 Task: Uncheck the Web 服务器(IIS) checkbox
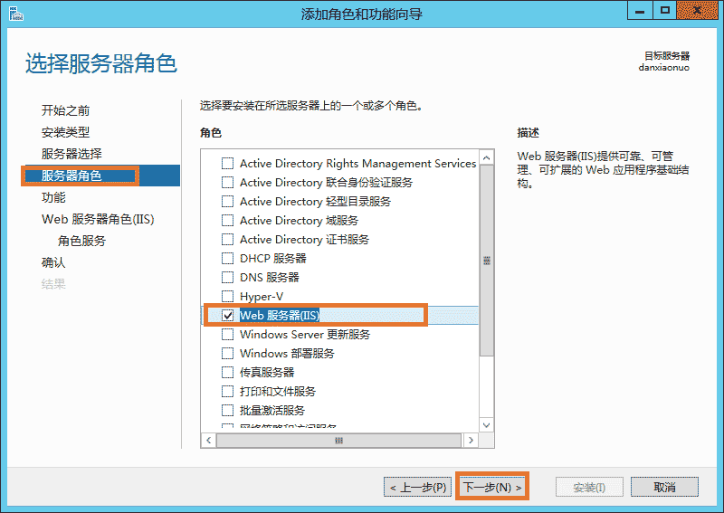point(228,315)
